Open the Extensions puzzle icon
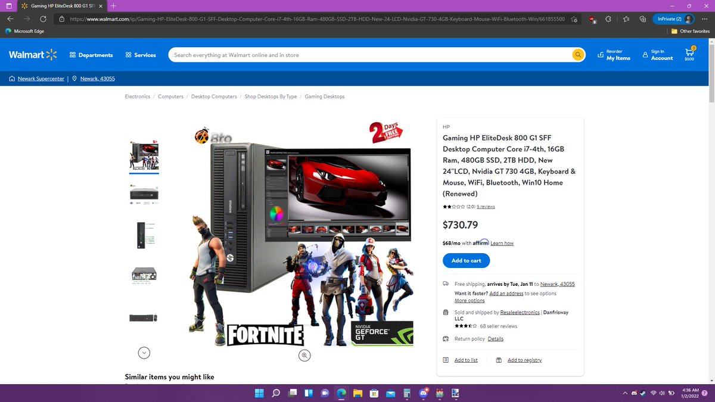 coord(608,19)
